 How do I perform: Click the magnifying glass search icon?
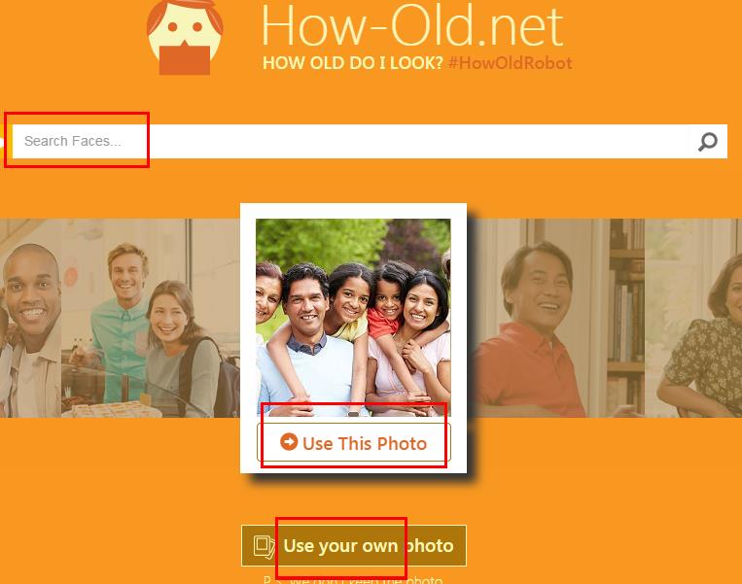pos(707,142)
